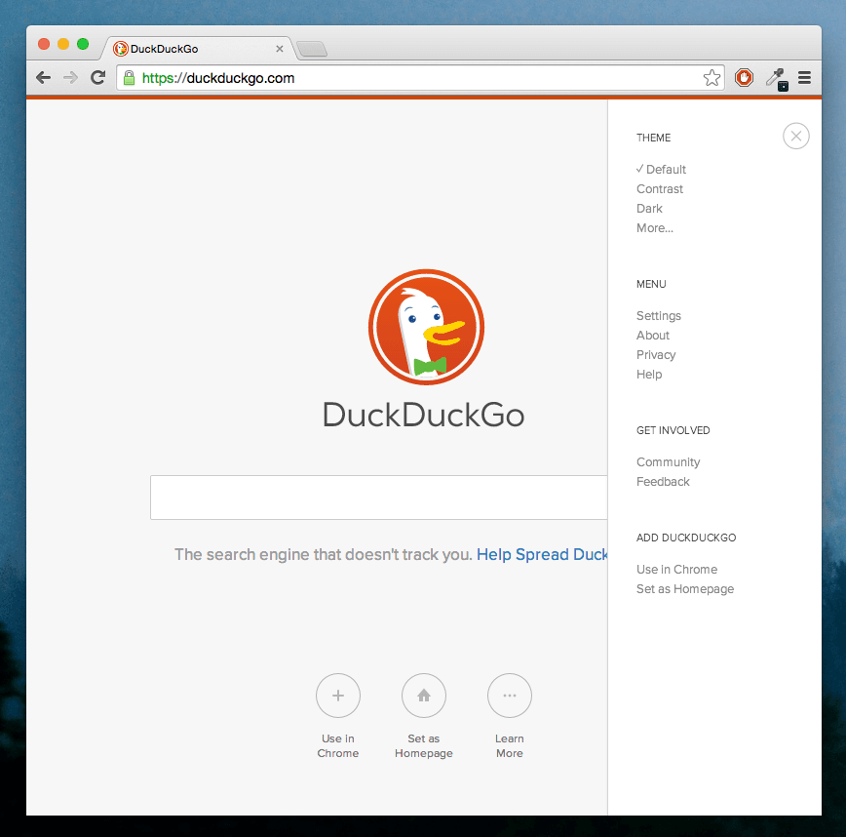Image resolution: width=846 pixels, height=837 pixels.
Task: Bookmark the page with the star icon
Action: tap(711, 77)
